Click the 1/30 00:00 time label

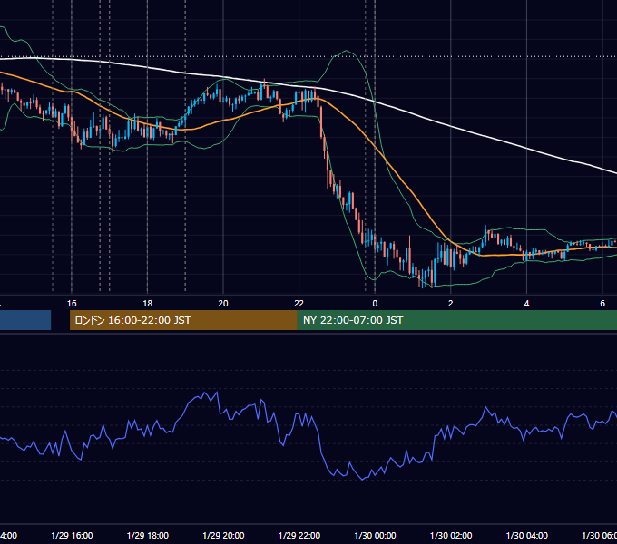[375, 536]
